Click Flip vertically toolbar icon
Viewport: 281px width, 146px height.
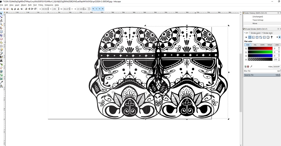pyautogui.click(x=22, y=9)
